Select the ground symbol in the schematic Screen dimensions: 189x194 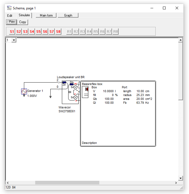[50, 97]
